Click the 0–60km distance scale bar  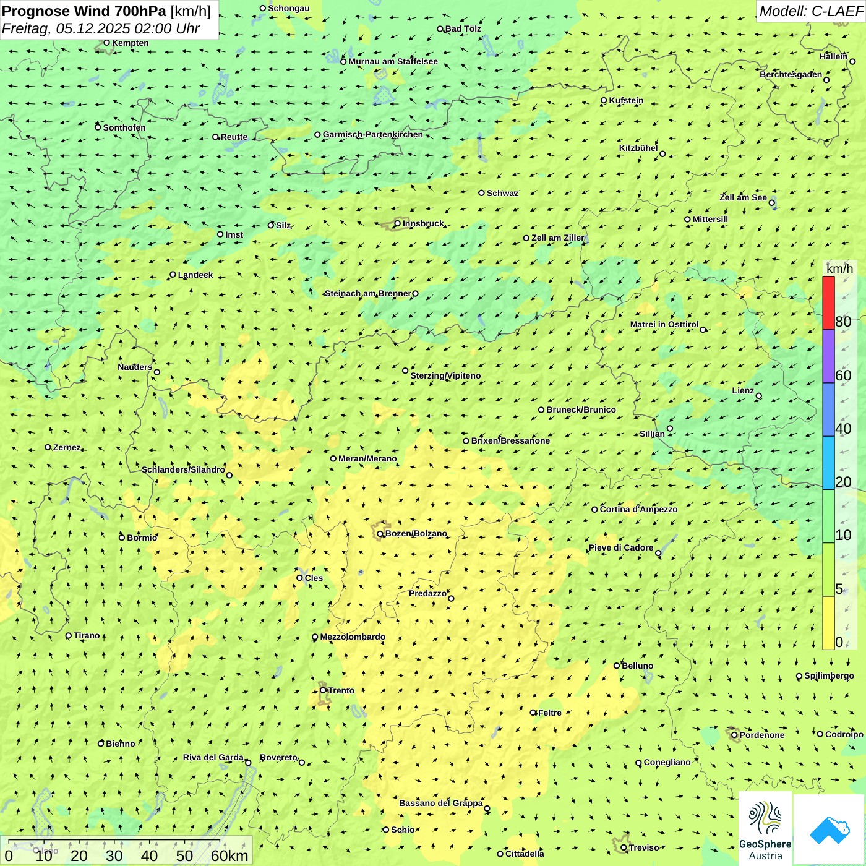click(126, 851)
